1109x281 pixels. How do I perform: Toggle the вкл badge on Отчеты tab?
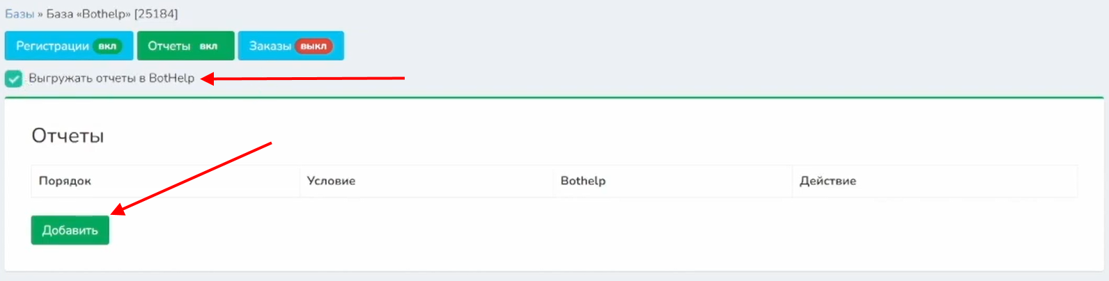pos(208,47)
